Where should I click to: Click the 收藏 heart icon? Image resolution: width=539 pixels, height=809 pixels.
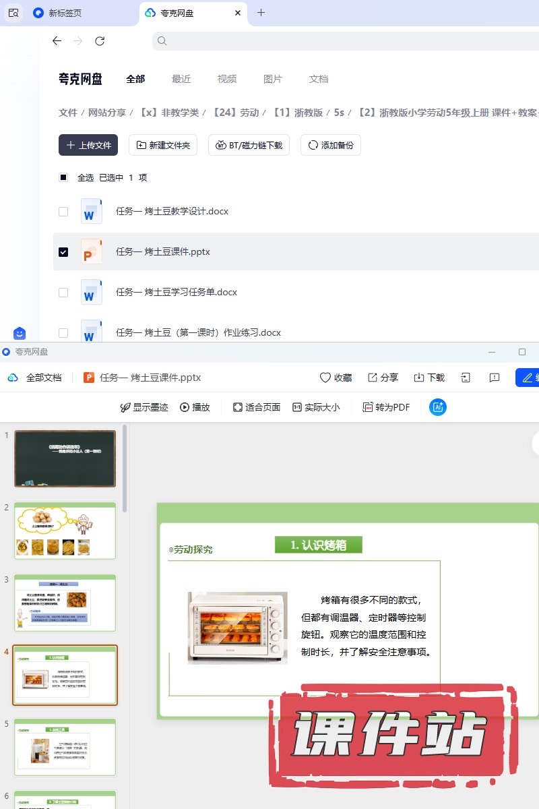pyautogui.click(x=325, y=378)
